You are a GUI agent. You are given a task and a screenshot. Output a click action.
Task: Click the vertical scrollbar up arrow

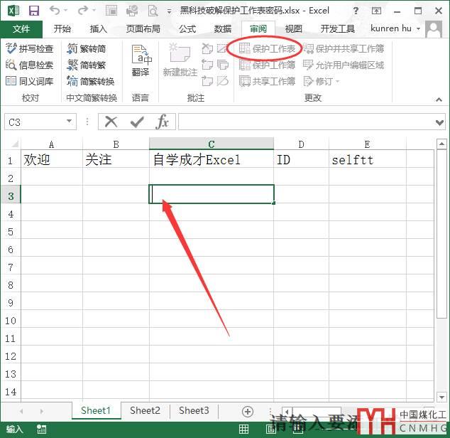coord(441,144)
